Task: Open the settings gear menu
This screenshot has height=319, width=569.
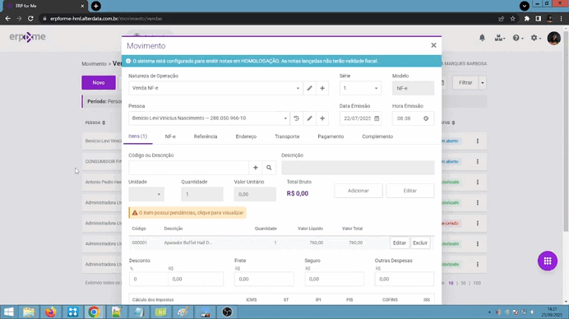Action: pos(535,38)
